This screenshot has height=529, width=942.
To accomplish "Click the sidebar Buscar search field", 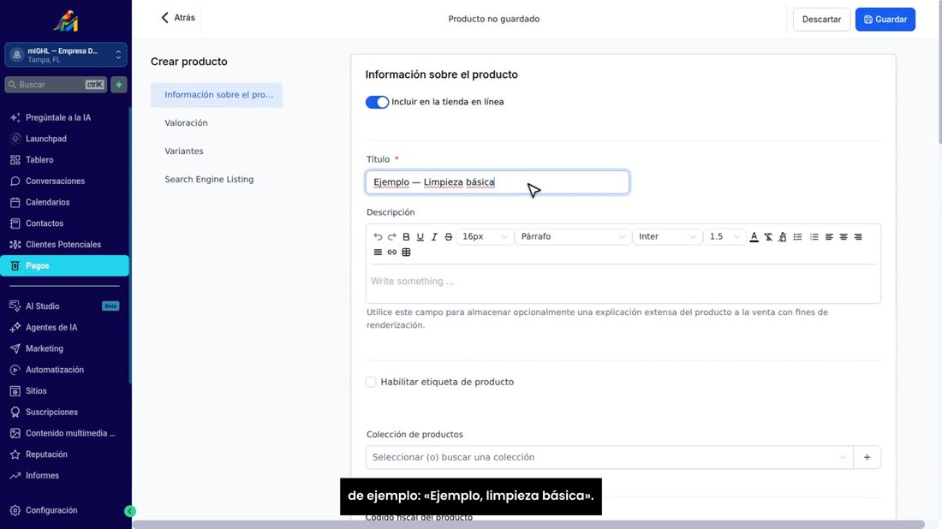I will (x=56, y=85).
